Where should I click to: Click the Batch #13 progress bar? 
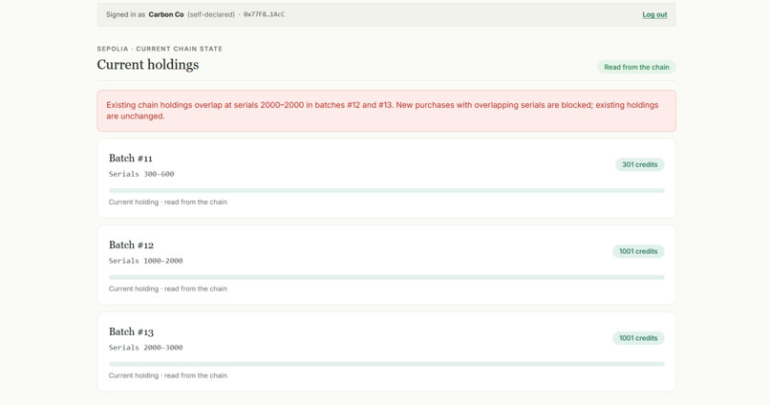pos(387,364)
